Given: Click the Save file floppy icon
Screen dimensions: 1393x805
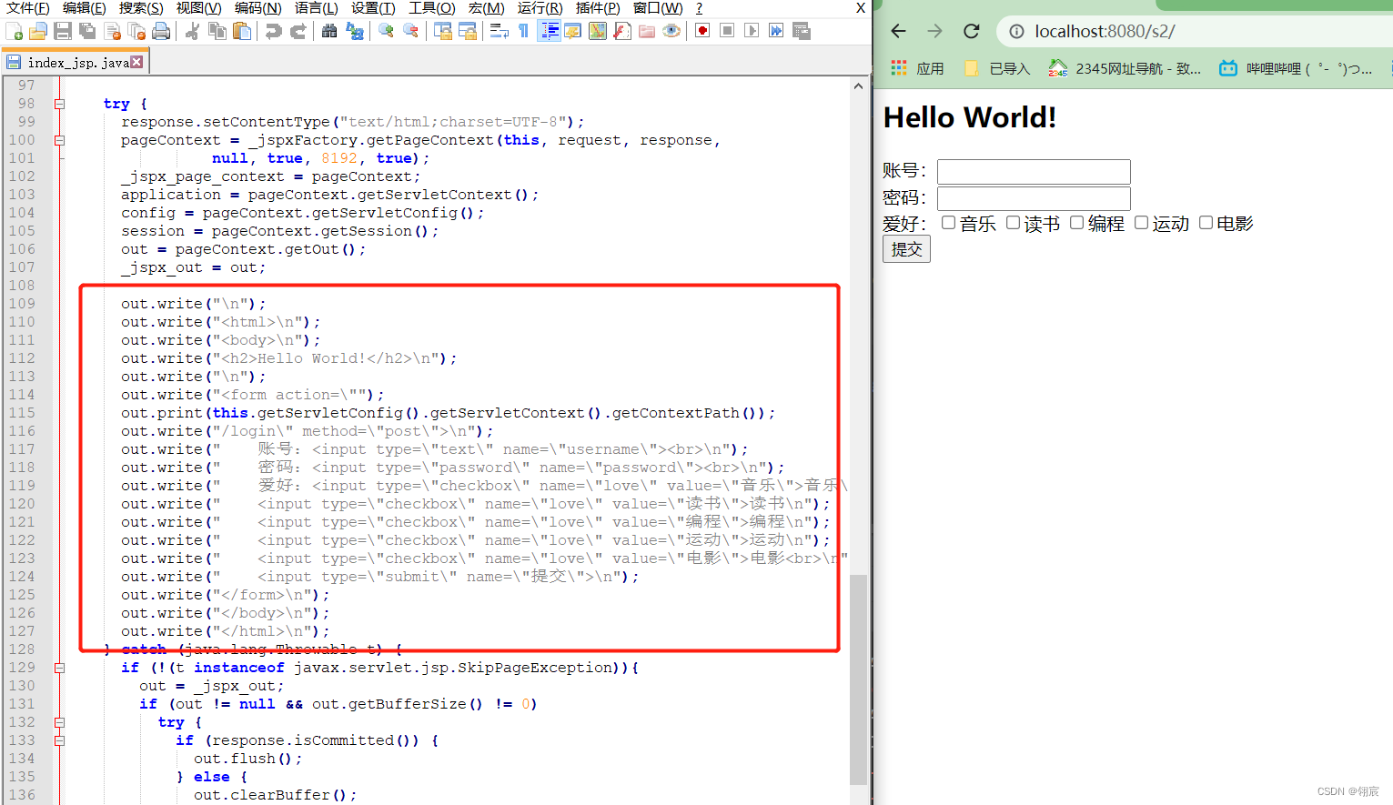Looking at the screenshot, I should [62, 32].
